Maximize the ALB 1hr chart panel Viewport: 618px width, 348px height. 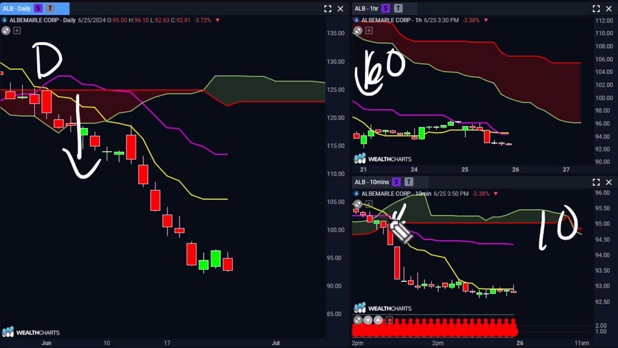596,9
